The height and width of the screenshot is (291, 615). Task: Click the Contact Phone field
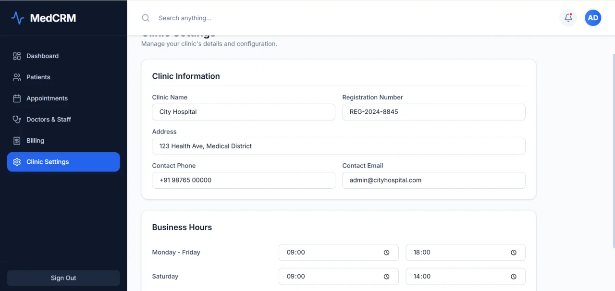tap(244, 180)
